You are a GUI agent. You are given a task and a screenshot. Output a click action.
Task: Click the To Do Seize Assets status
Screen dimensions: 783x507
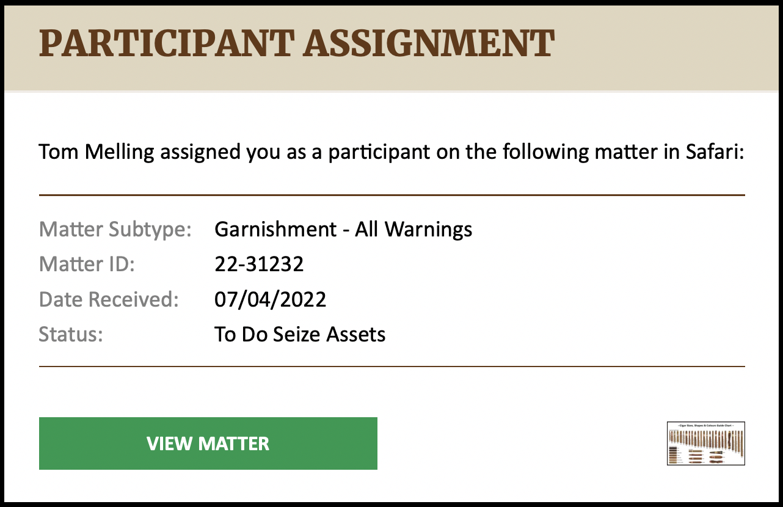[x=300, y=335]
